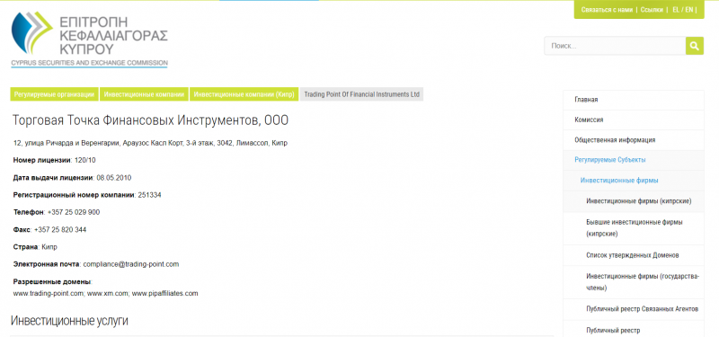
Task: Click the Регистрационный номер компании label
Action: tap(74, 195)
